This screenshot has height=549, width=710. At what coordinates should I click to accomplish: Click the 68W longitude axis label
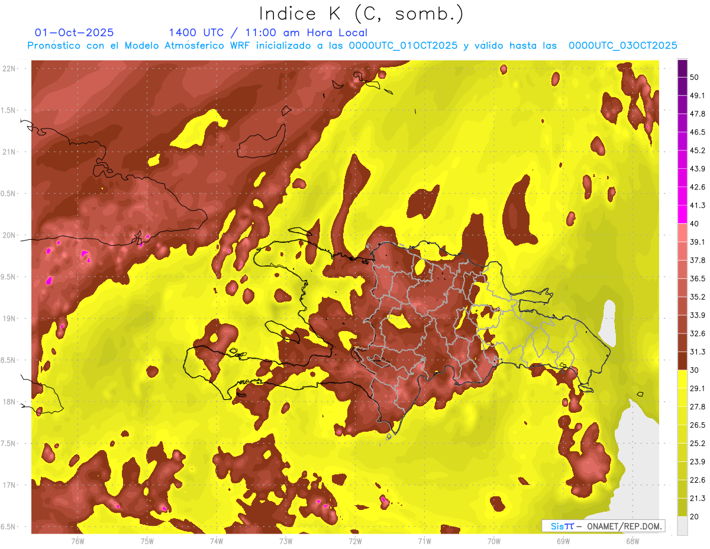coord(632,541)
